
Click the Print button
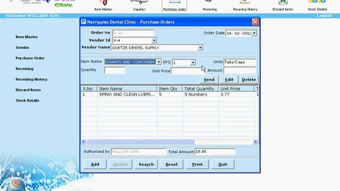tap(197, 164)
